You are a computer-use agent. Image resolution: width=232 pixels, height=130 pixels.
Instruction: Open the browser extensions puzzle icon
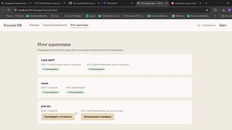[215, 10]
